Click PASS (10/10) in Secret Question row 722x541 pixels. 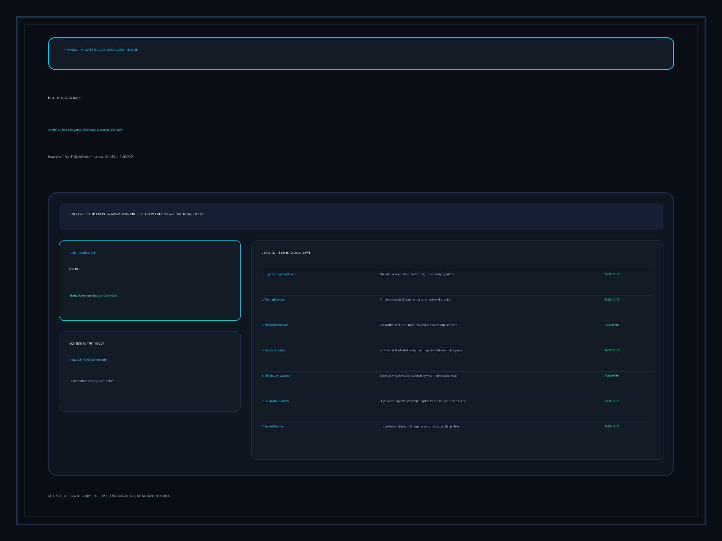pos(612,427)
